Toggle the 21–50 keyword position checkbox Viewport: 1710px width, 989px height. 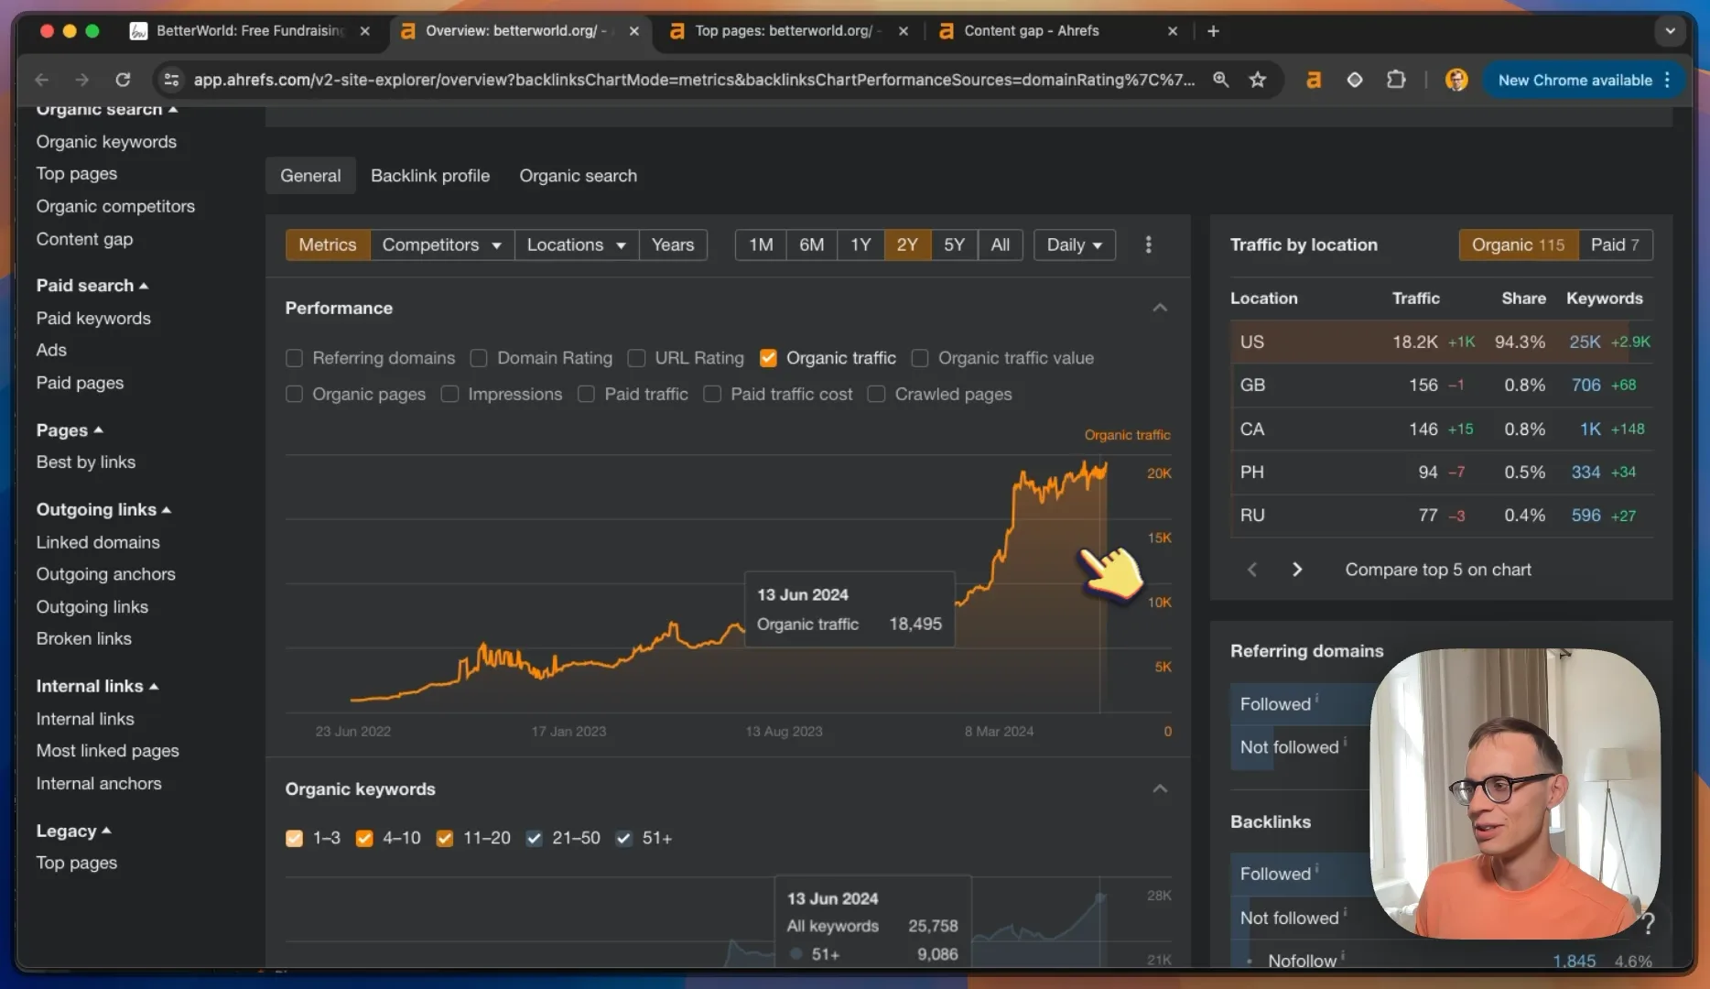pos(534,838)
